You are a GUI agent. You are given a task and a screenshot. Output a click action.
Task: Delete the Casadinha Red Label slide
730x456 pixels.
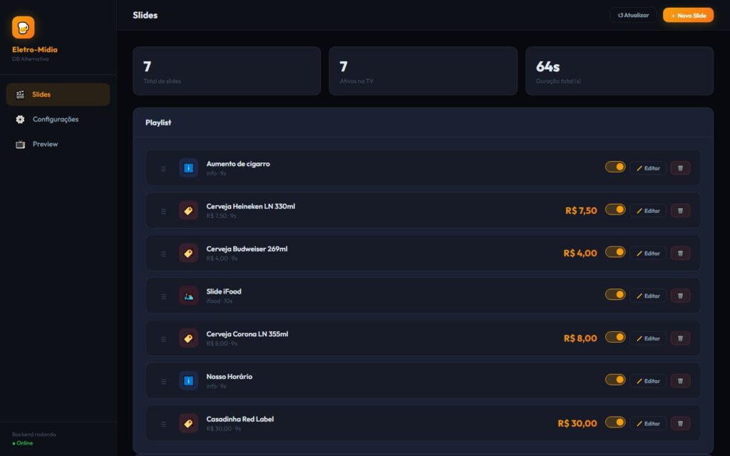point(680,423)
